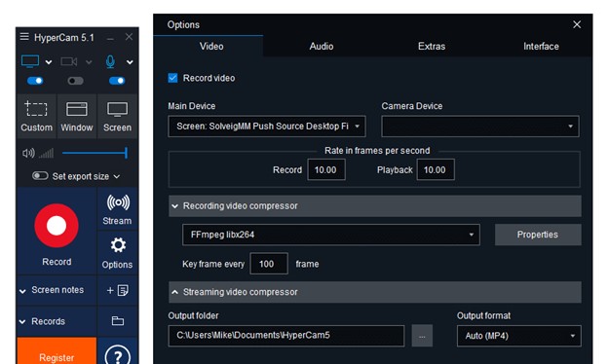This screenshot has height=364, width=608.
Task: Uncheck the Record video checkbox
Action: click(x=172, y=78)
